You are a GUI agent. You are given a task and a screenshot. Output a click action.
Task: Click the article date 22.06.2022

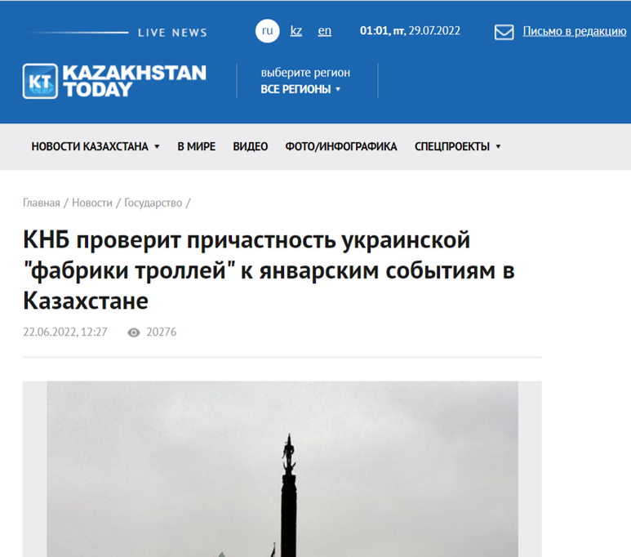[65, 332]
